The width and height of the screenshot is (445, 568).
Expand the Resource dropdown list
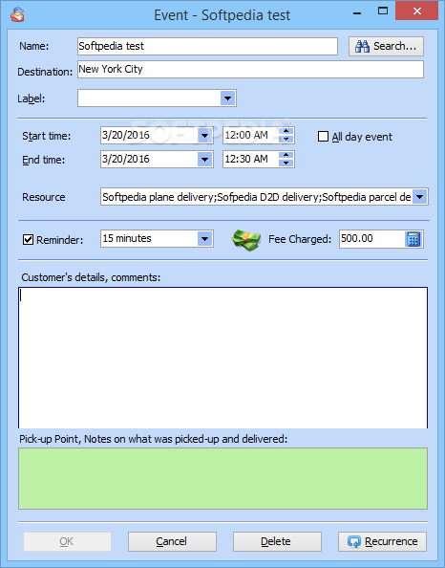pos(419,197)
